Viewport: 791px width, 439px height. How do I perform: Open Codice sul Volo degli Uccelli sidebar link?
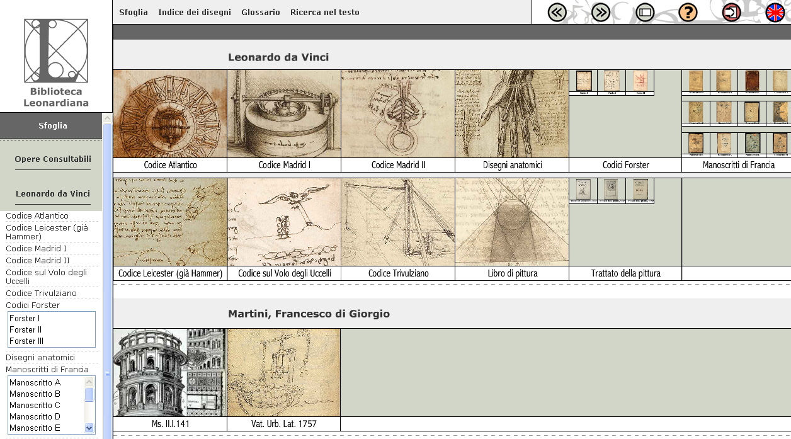[46, 277]
